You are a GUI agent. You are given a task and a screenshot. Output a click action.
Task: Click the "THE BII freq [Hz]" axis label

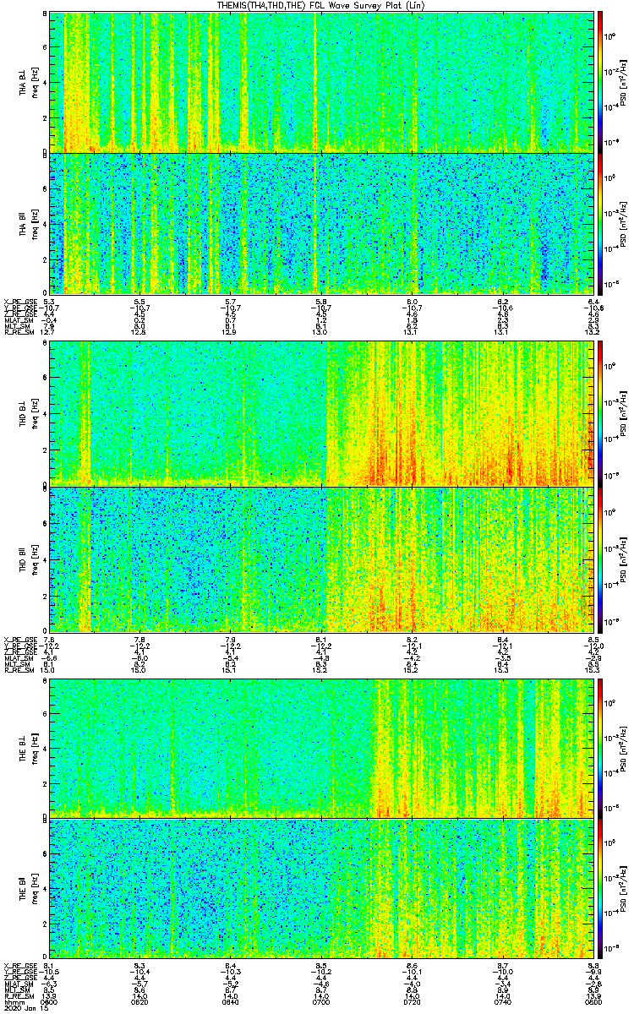(x=26, y=888)
